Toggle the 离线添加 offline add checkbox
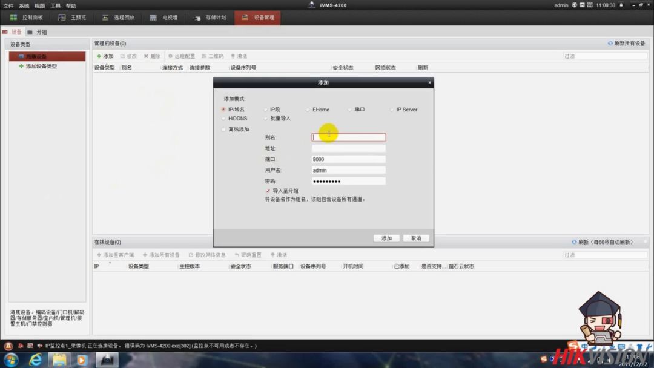 click(x=223, y=130)
